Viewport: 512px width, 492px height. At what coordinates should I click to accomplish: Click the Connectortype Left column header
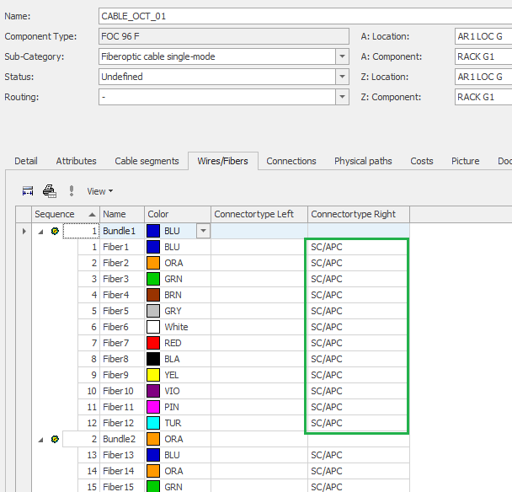pos(259,214)
